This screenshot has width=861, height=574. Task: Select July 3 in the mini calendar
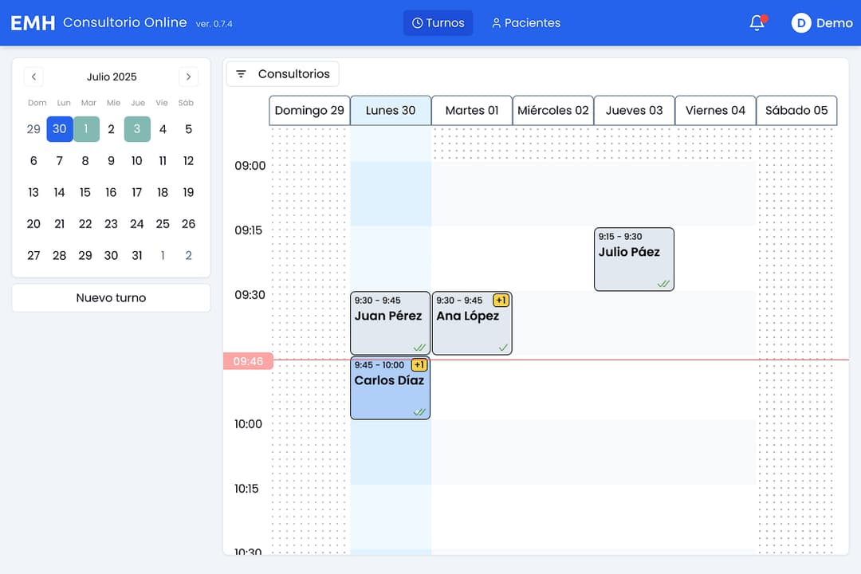click(137, 129)
